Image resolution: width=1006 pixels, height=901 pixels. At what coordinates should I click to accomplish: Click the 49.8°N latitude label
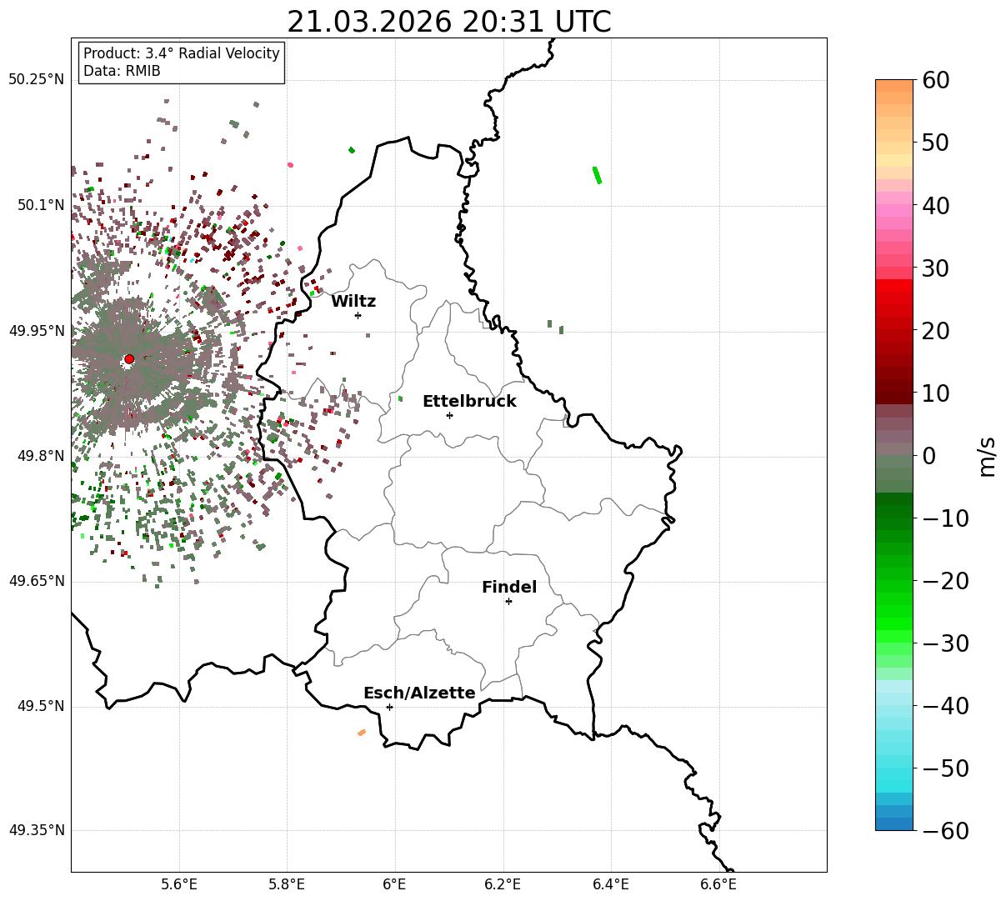tap(41, 456)
